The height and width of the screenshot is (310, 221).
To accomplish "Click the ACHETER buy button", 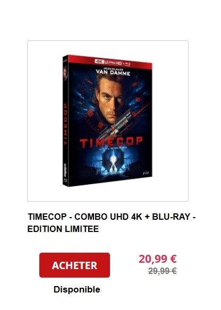I will pyautogui.click(x=74, y=265).
